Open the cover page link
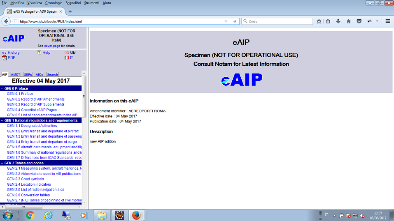The image size is (394, 221). (x=52, y=46)
